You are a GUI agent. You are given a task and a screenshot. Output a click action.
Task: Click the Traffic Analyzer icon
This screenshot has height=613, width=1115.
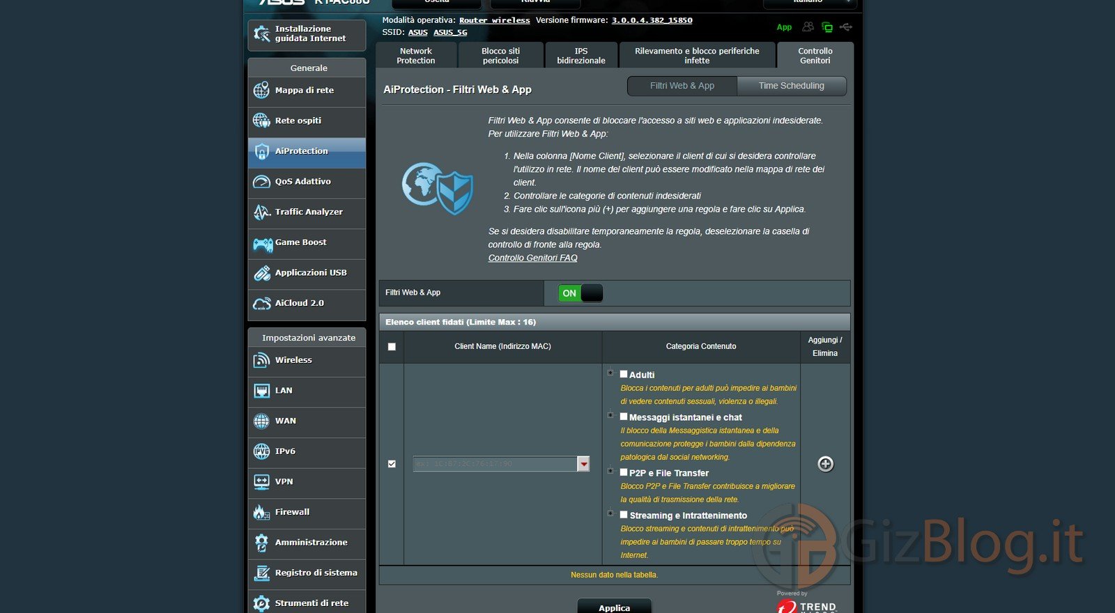point(261,212)
